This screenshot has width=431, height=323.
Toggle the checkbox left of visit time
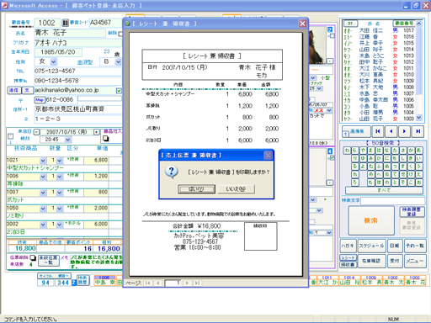click(x=10, y=136)
